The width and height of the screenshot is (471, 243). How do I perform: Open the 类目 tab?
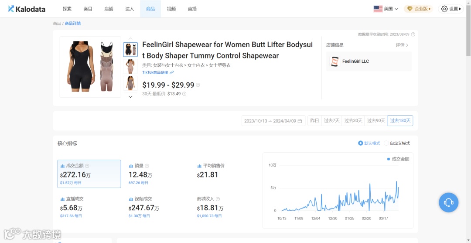[88, 9]
